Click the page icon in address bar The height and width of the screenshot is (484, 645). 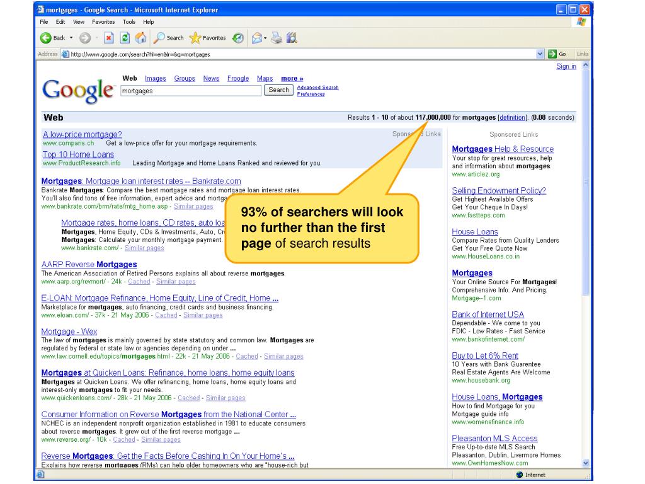(65, 54)
